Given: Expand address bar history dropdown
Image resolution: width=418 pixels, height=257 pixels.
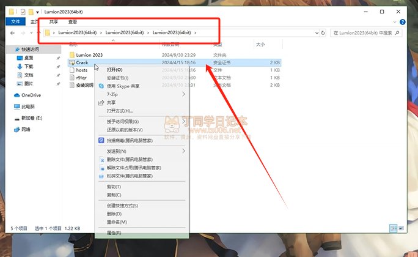Looking at the screenshot, I should [317, 33].
